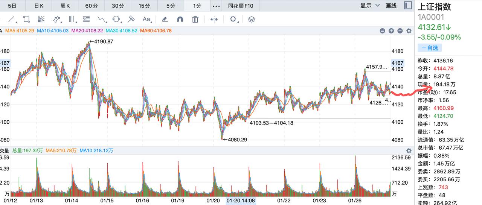Switch to the 周K weekly chart tab
The height and width of the screenshot is (205, 482).
click(x=65, y=6)
